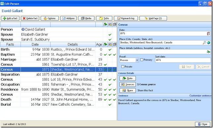213x128 pixels.
Task: Click the Age column header
Action: (x=99, y=44)
